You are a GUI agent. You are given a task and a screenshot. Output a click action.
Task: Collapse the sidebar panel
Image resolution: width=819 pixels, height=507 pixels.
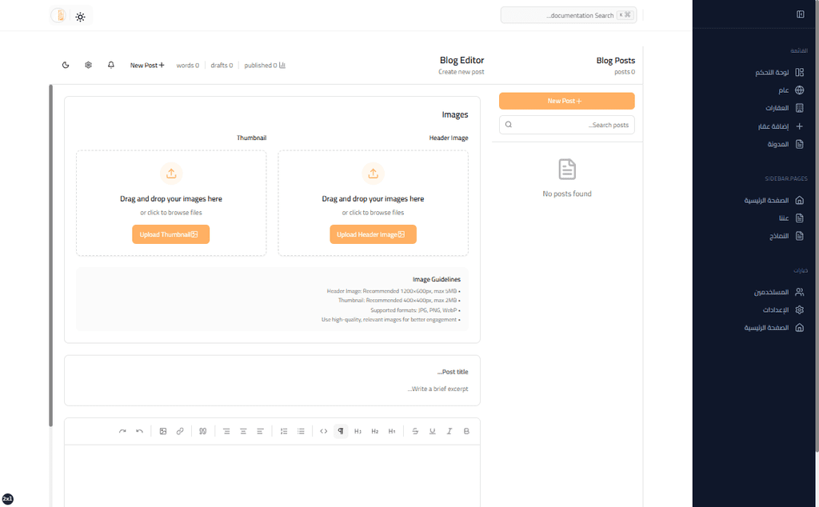(800, 14)
